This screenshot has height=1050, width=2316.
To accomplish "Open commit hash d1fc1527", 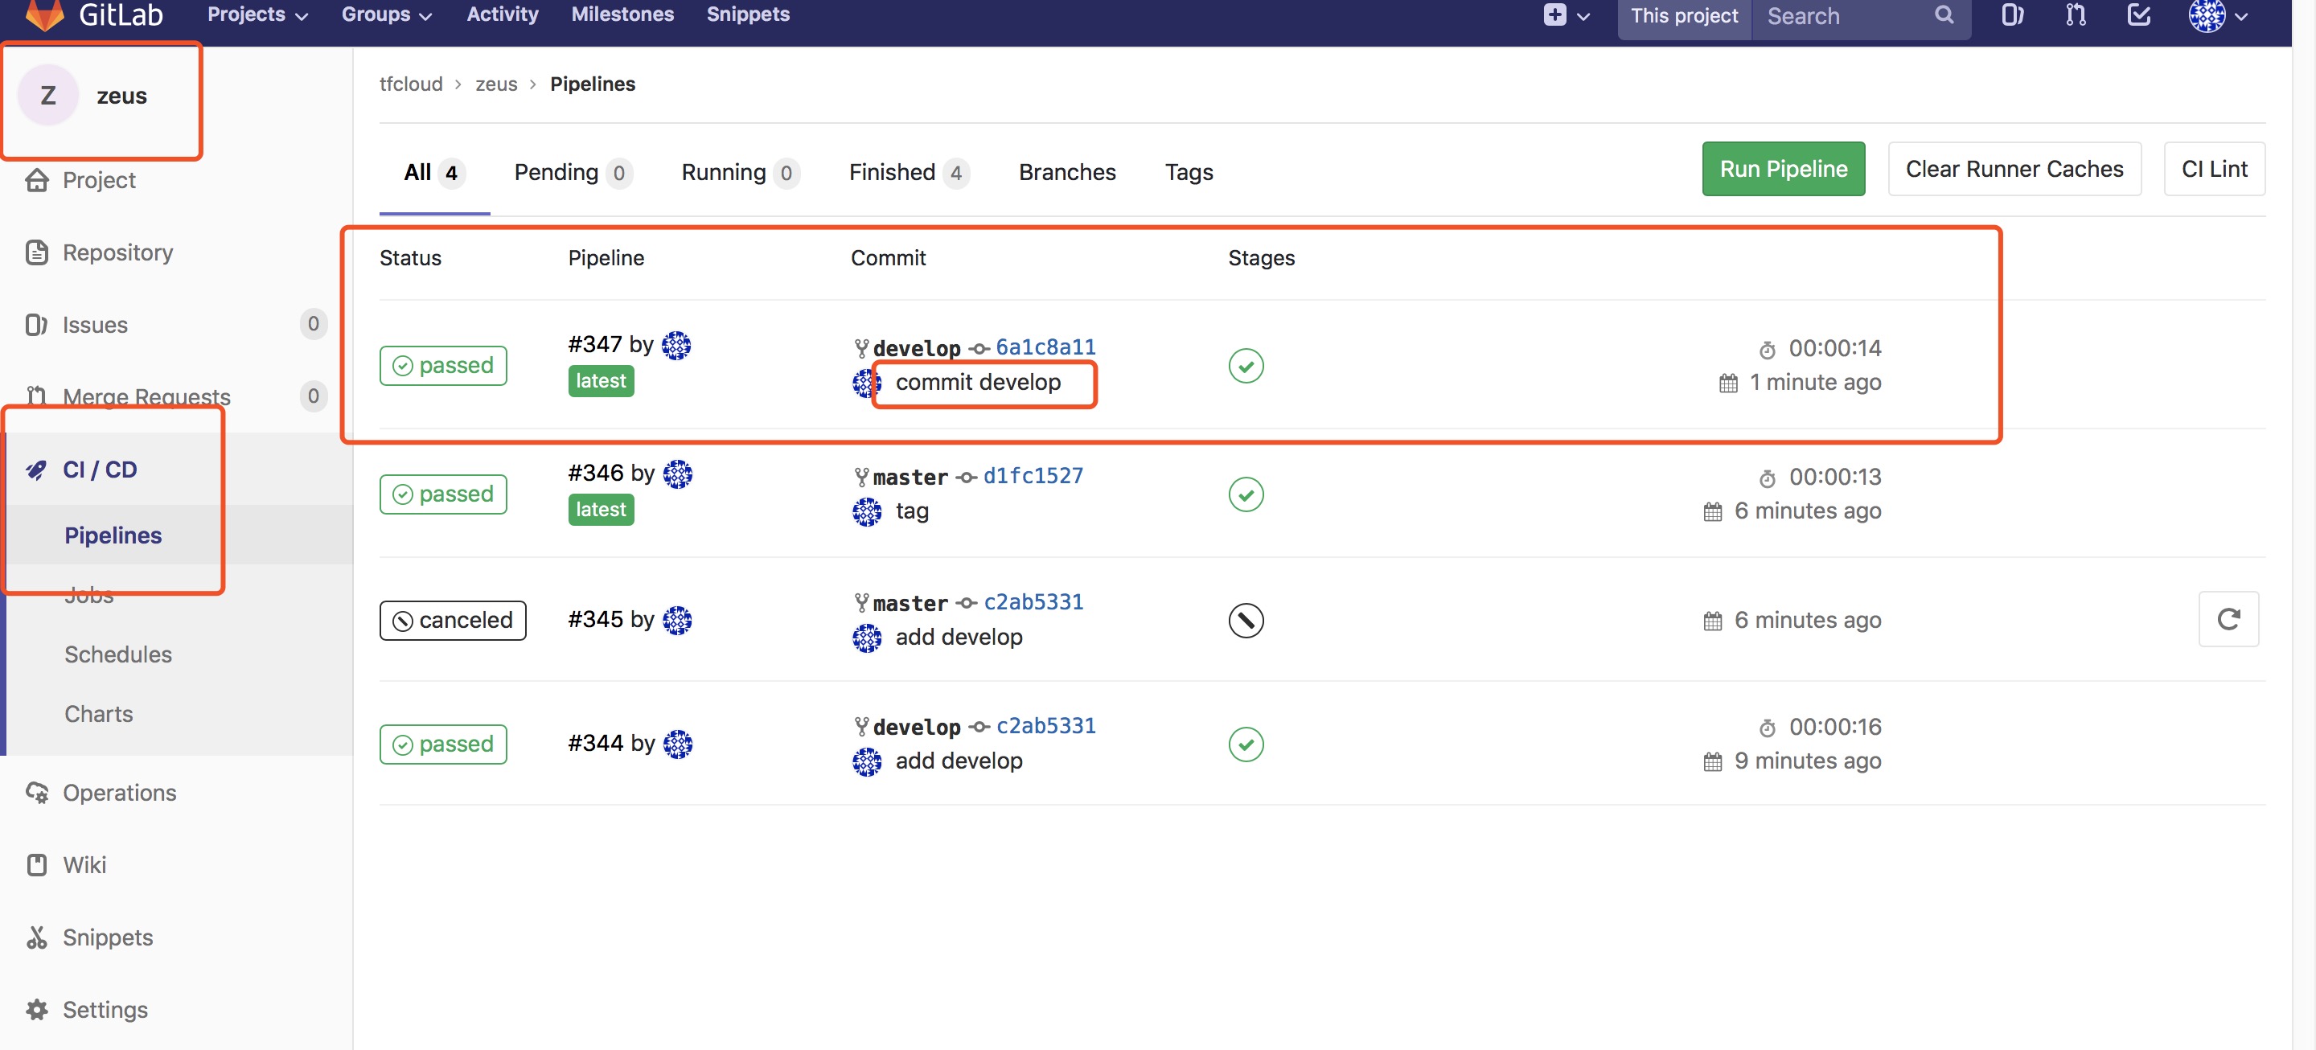I will (x=1033, y=476).
